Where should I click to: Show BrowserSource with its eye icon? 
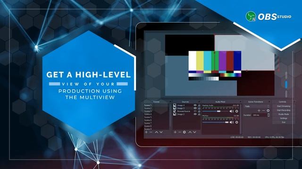pyautogui.click(x=195, y=111)
